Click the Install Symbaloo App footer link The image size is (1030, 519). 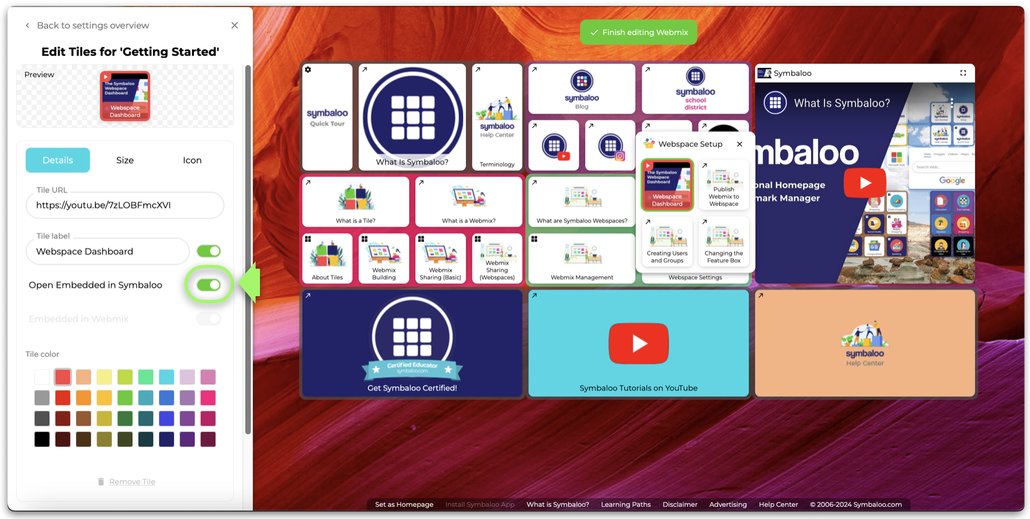(x=480, y=504)
